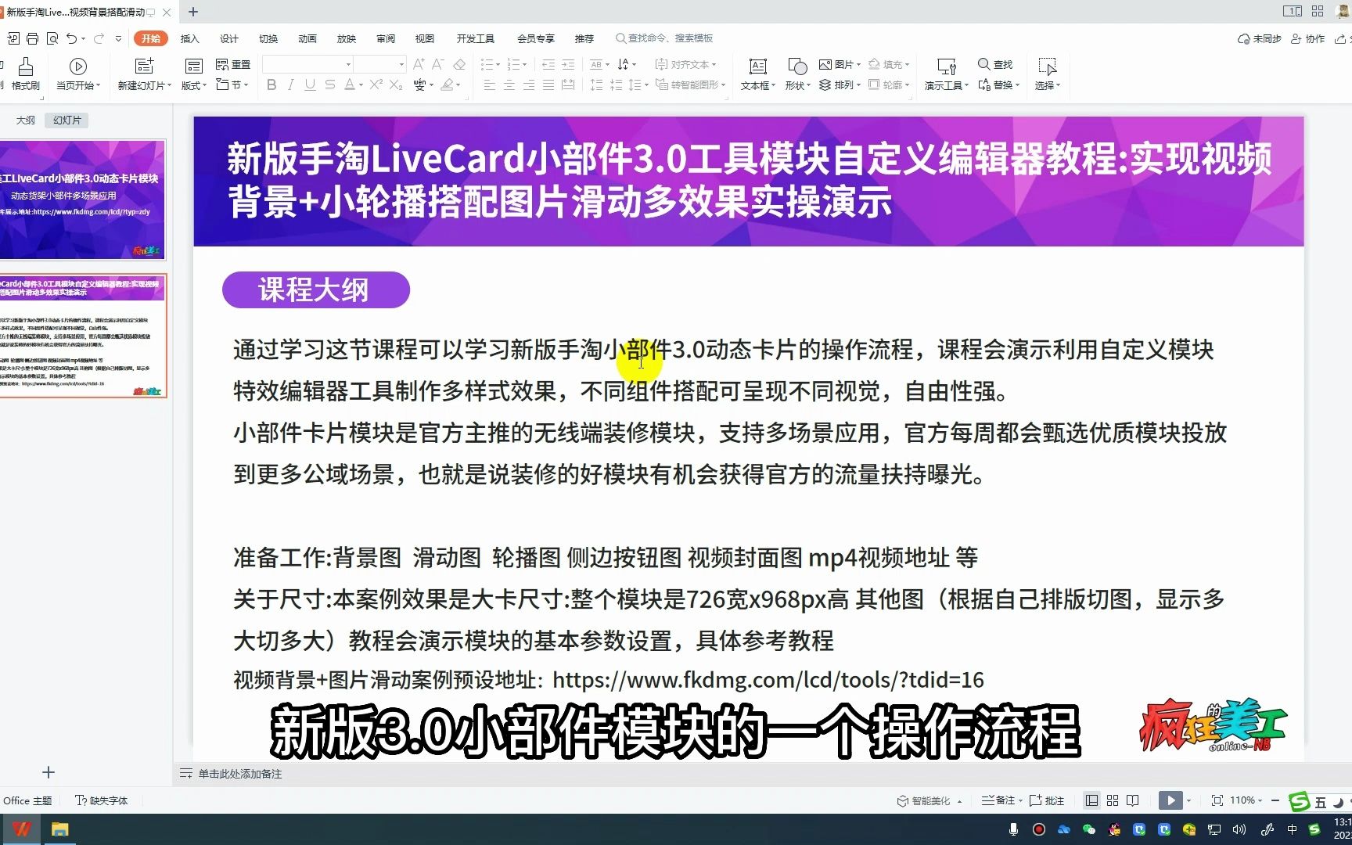The height and width of the screenshot is (845, 1352).
Task: Toggle Bold formatting
Action: click(271, 84)
